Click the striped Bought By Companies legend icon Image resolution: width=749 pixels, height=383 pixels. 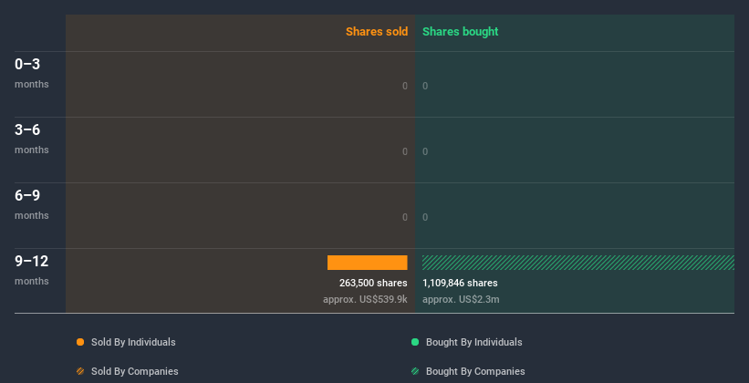[x=415, y=371]
